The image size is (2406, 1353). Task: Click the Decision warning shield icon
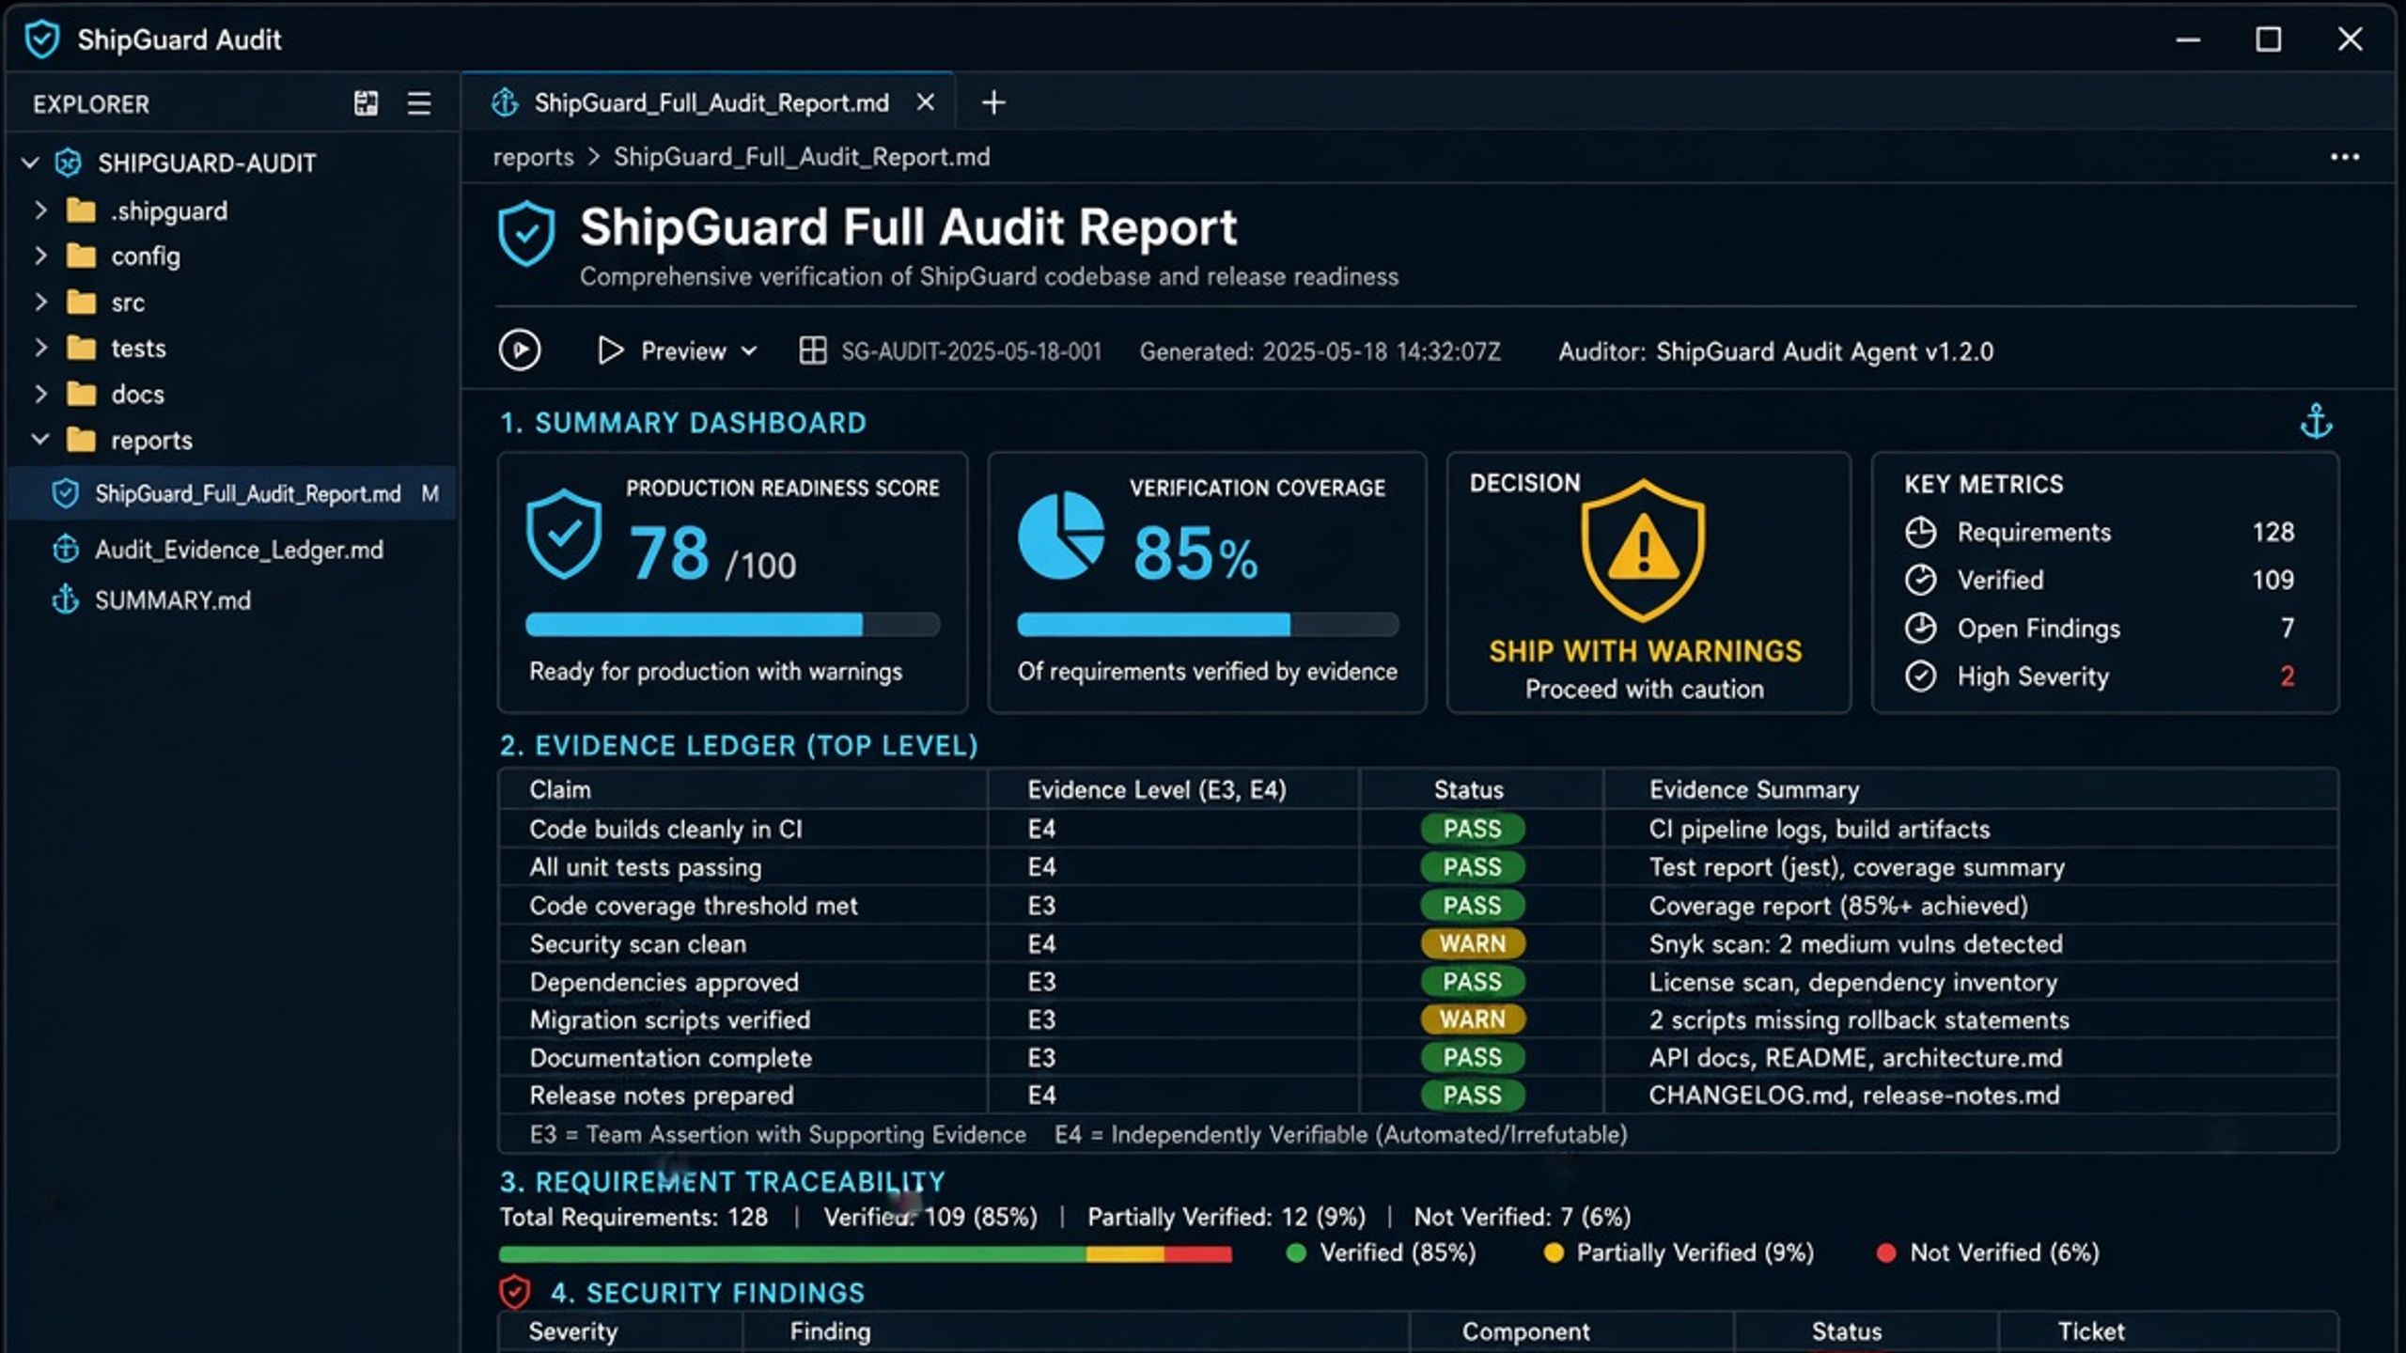pyautogui.click(x=1643, y=550)
